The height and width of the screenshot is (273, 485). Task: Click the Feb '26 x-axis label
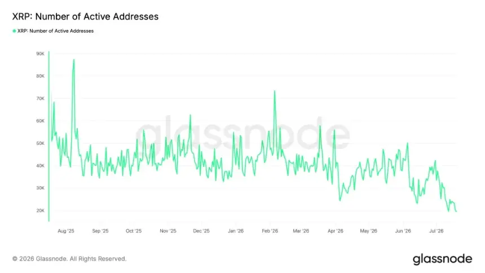(270, 231)
